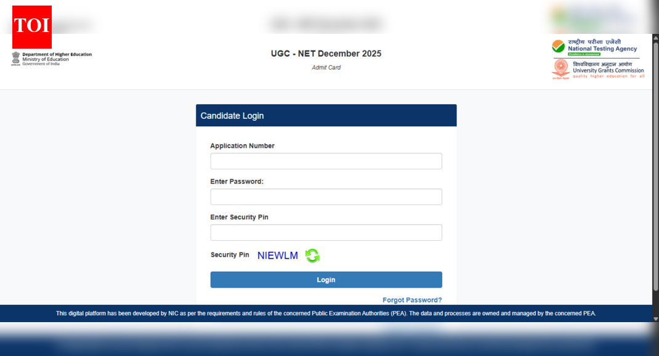Screen dimensions: 659x356
Task: Click the Excellence in Assessment badge
Action: coord(584,54)
